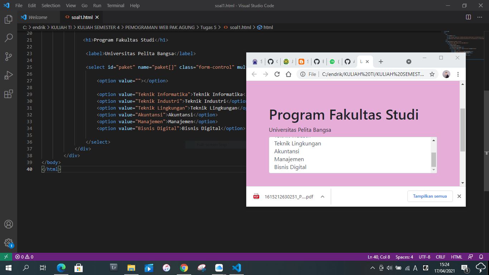Open the Run and Debug view
The image size is (489, 275).
point(9,75)
